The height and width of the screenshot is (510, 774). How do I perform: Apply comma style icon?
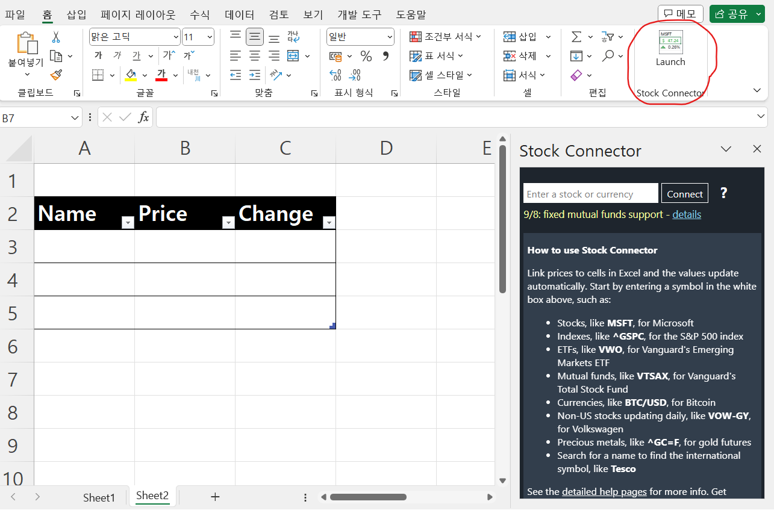point(385,56)
